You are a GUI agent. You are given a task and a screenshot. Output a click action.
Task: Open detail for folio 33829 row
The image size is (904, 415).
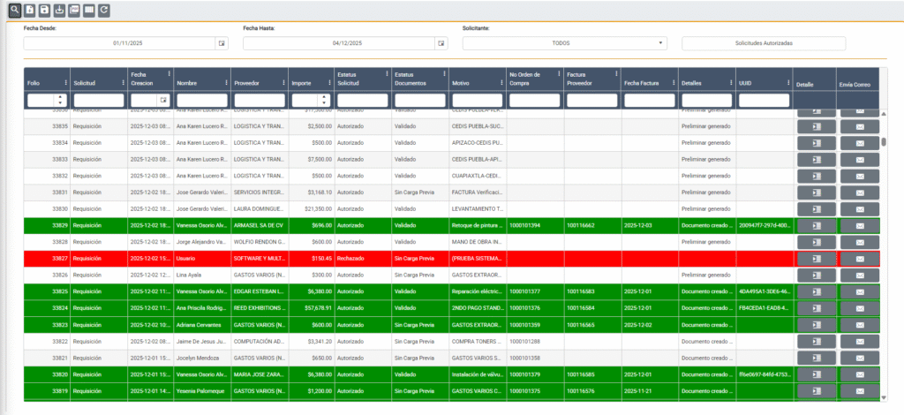pyautogui.click(x=815, y=226)
